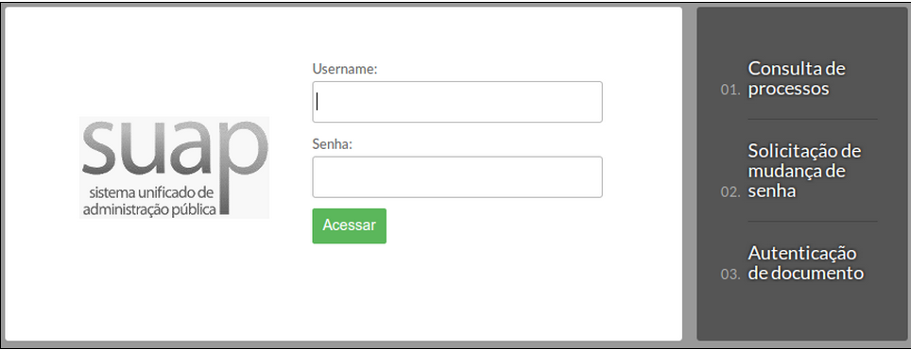Open Autenticação de documento link
Image resolution: width=911 pixels, height=350 pixels.
coord(805,263)
